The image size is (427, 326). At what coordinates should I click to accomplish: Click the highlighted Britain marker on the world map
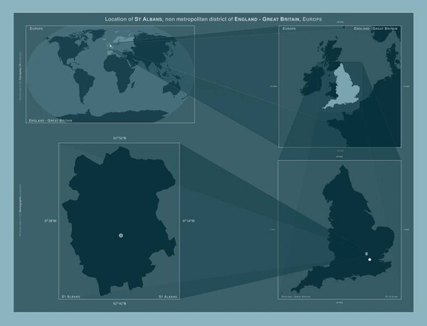(x=110, y=46)
